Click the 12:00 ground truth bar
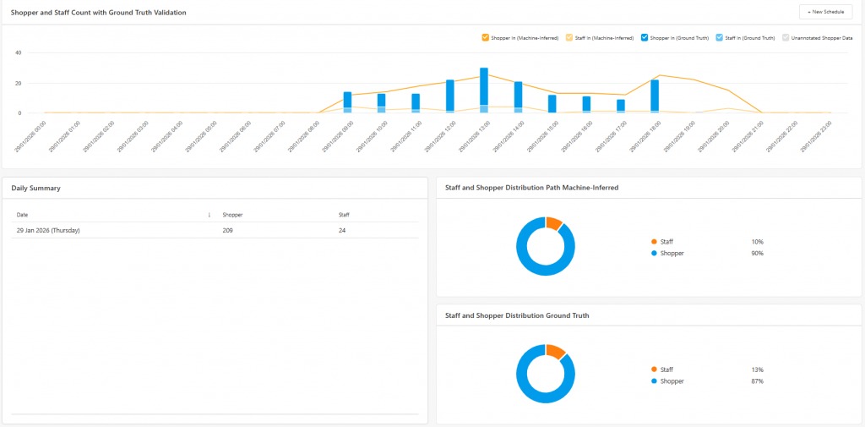The image size is (865, 427). click(450, 94)
